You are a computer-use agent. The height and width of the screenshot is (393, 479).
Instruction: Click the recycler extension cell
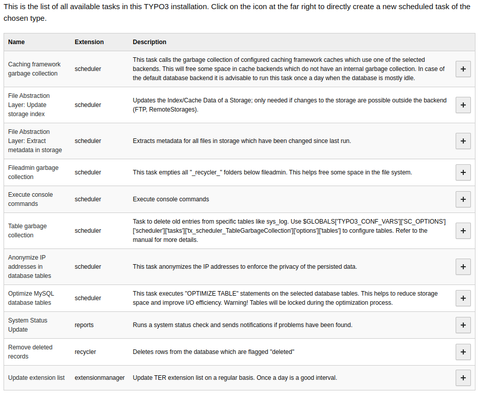click(85, 352)
